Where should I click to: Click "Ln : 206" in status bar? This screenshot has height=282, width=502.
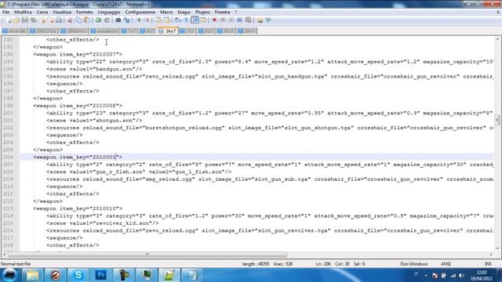click(x=323, y=264)
